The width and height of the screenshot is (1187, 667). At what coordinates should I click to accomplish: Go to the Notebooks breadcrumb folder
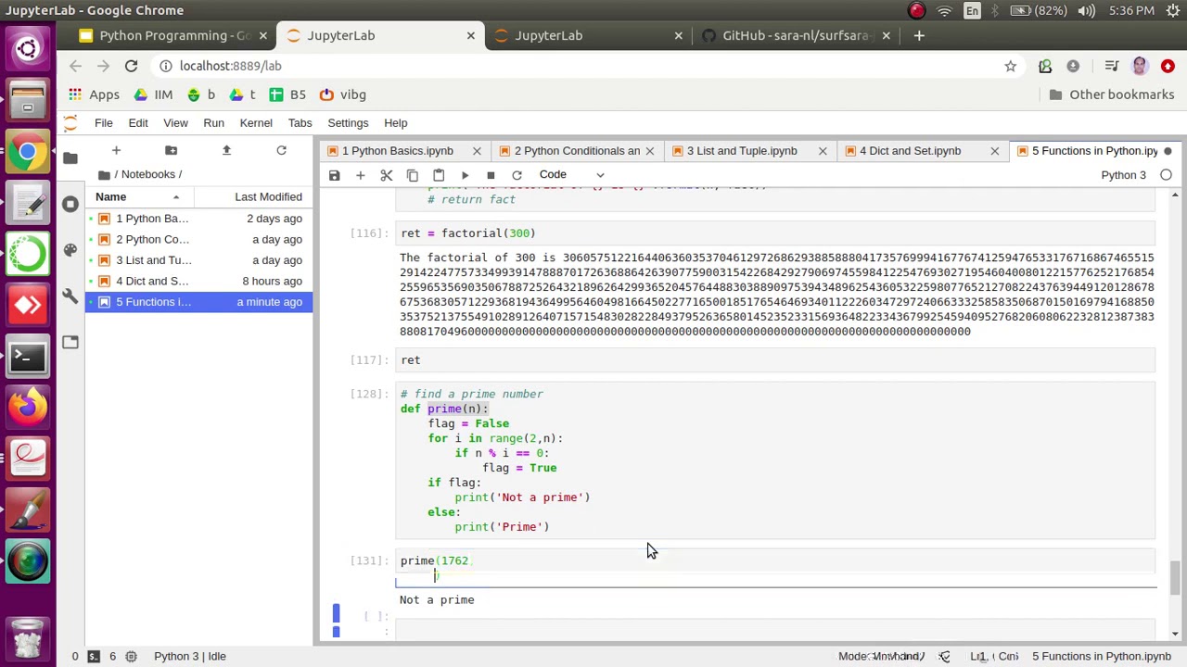(x=147, y=174)
